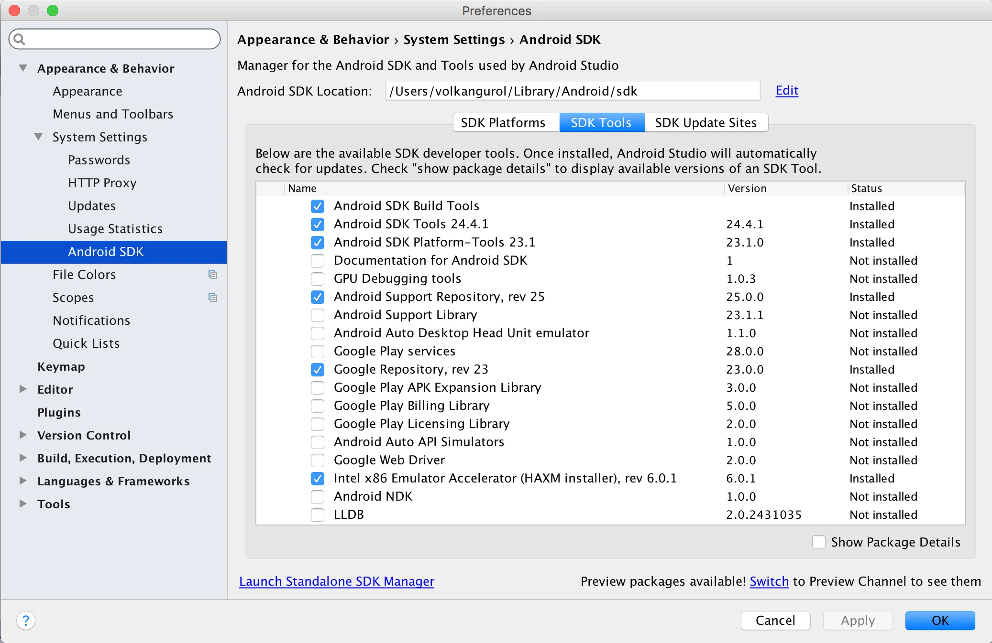Screen dimensions: 992x643
Task: Click the green maximize window button
Action: (53, 11)
